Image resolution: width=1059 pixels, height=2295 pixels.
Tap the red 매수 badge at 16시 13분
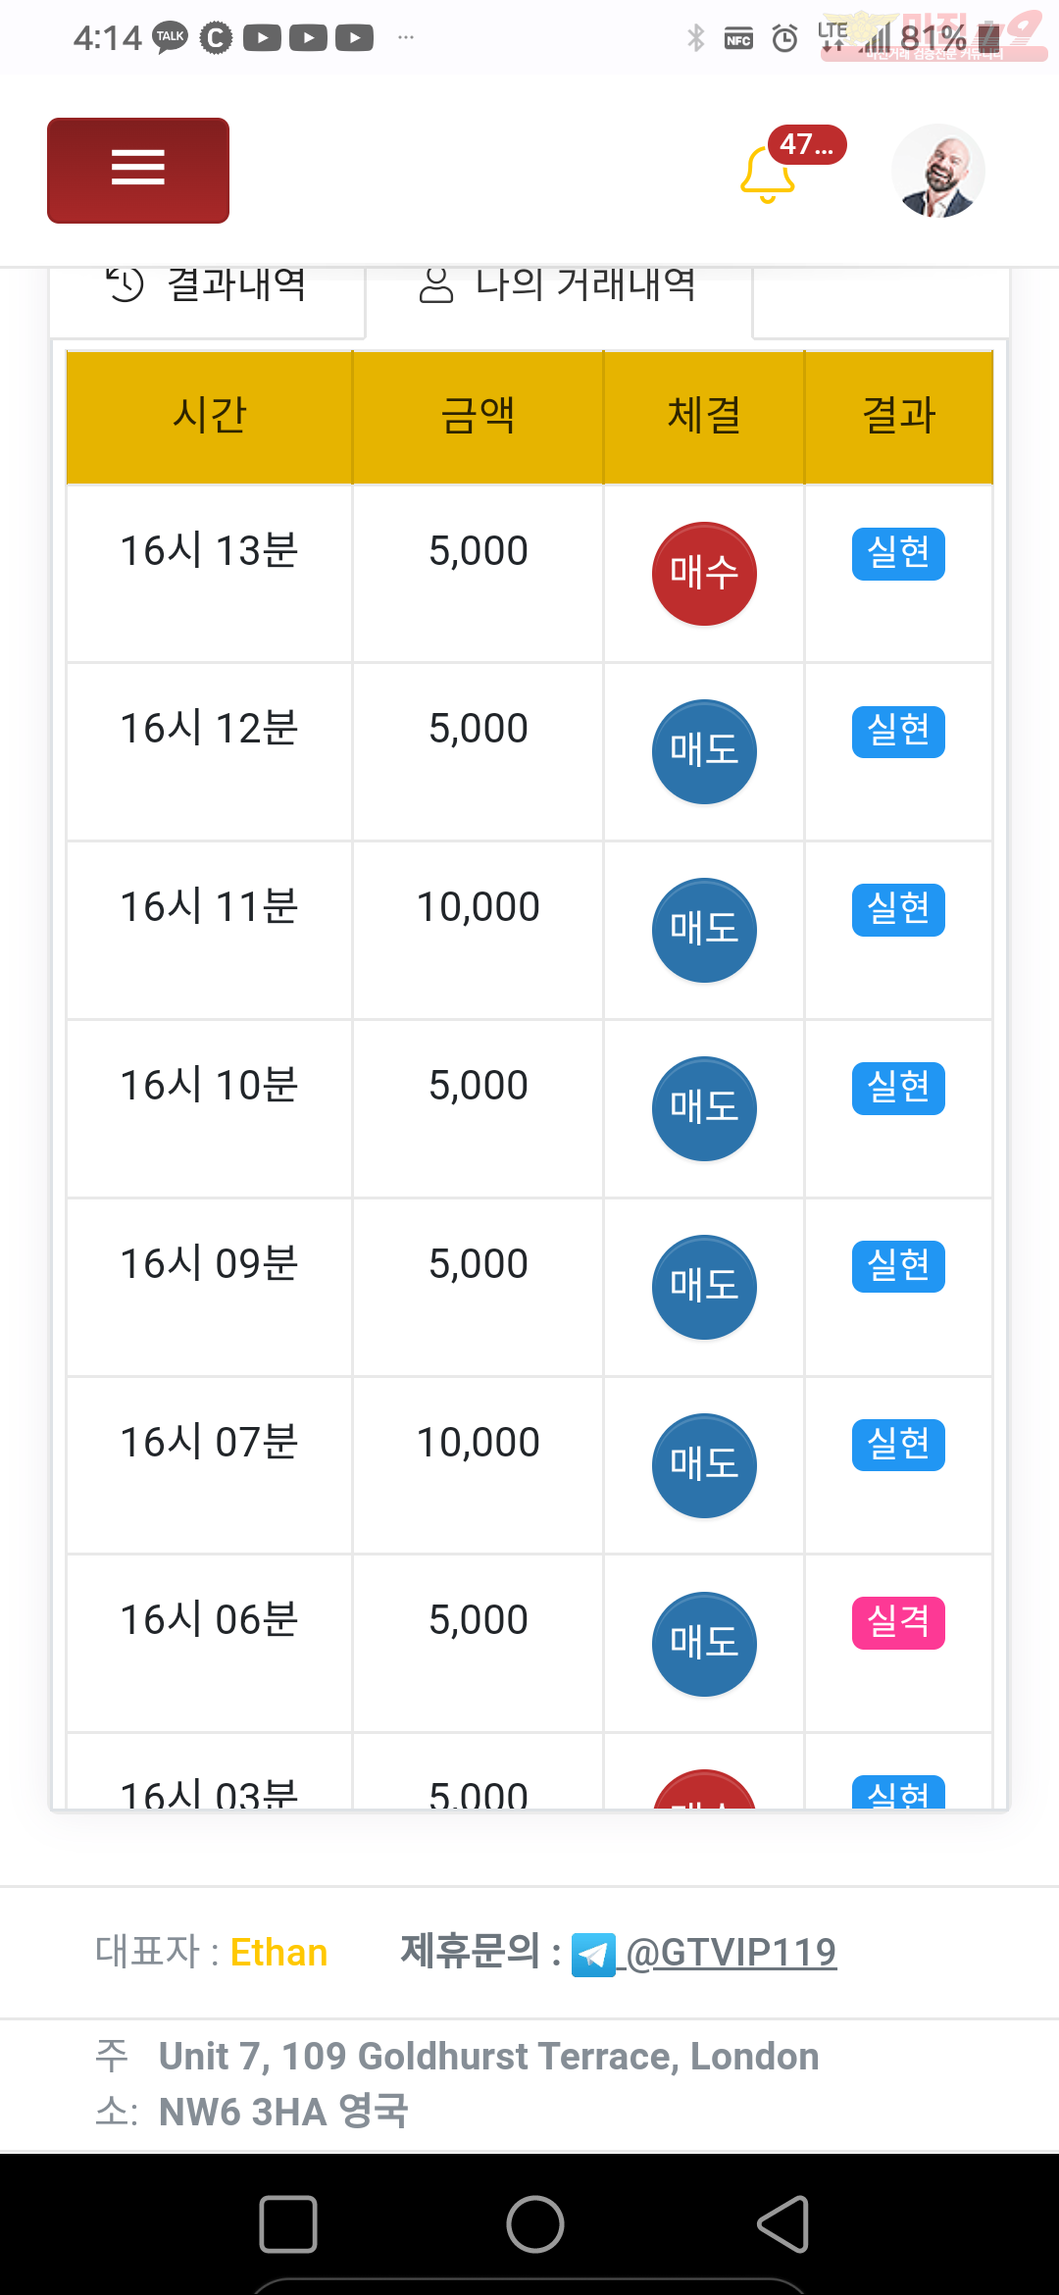click(704, 574)
